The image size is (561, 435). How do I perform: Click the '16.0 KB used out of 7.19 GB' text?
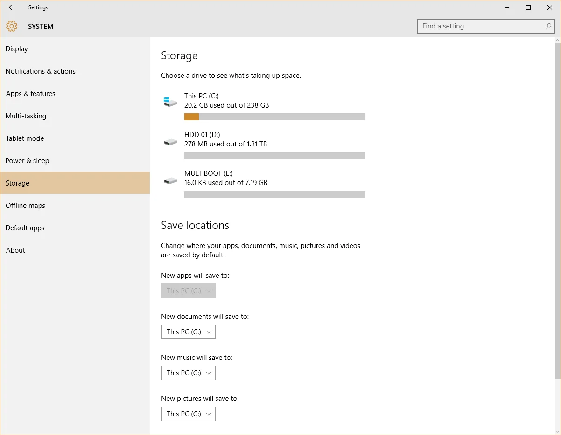pos(226,183)
